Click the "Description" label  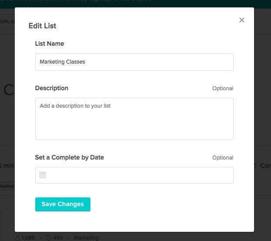pos(52,88)
